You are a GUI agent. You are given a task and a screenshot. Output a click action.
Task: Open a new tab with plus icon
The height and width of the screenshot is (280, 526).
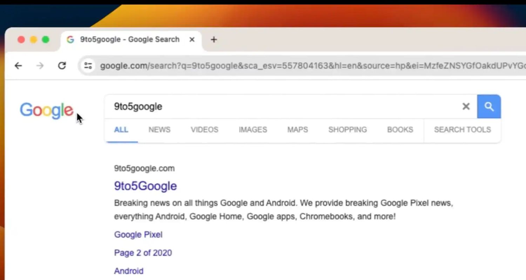tap(214, 40)
